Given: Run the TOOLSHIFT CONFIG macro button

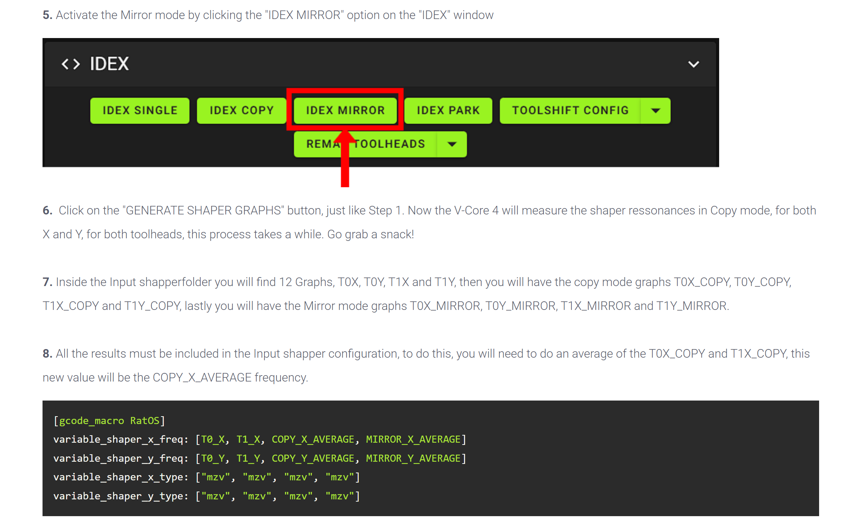Looking at the screenshot, I should coord(570,110).
